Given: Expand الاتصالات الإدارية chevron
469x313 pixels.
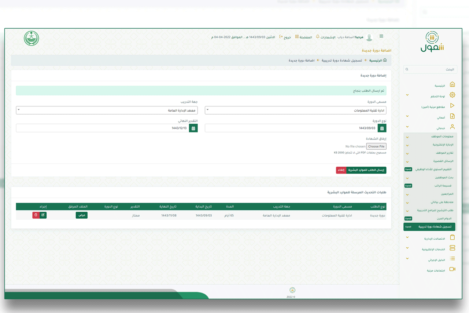Looking at the screenshot, I should pyautogui.click(x=407, y=238).
